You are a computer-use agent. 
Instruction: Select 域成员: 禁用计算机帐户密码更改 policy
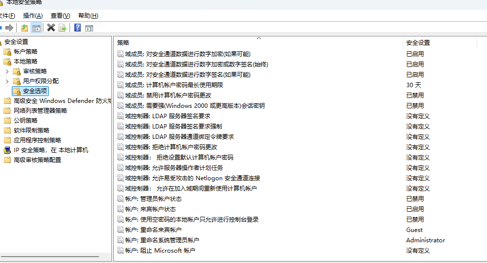coord(168,96)
